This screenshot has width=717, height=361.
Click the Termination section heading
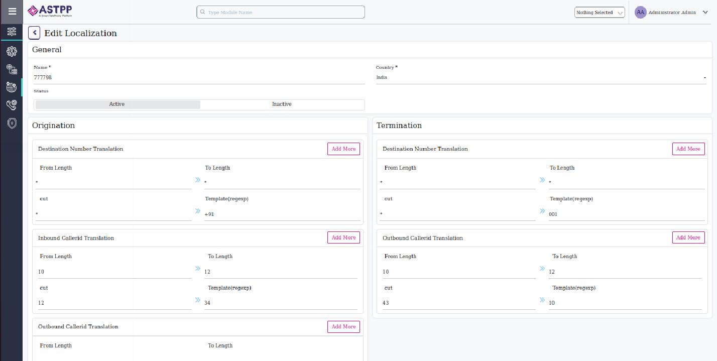pyautogui.click(x=399, y=126)
